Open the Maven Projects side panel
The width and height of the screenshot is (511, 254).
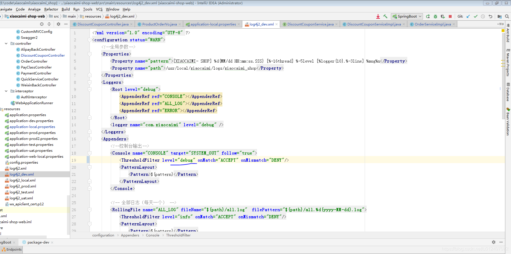point(508,62)
